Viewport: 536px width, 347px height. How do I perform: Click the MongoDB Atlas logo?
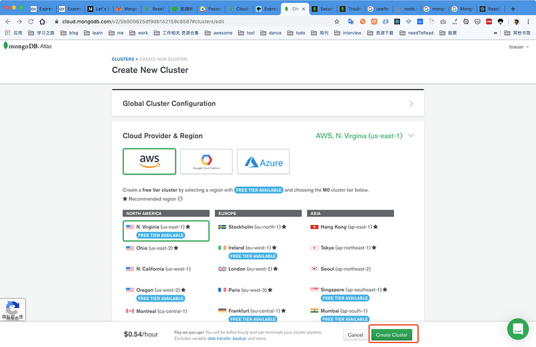coord(27,46)
